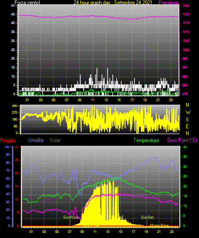Click the '1015' pressure axis value

pyautogui.click(x=186, y=23)
